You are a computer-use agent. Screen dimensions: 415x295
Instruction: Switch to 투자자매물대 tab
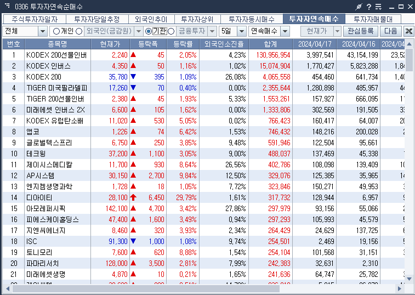(373, 19)
